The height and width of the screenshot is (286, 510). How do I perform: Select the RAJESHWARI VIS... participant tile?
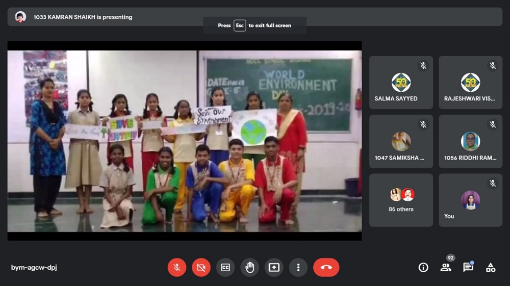(x=470, y=82)
